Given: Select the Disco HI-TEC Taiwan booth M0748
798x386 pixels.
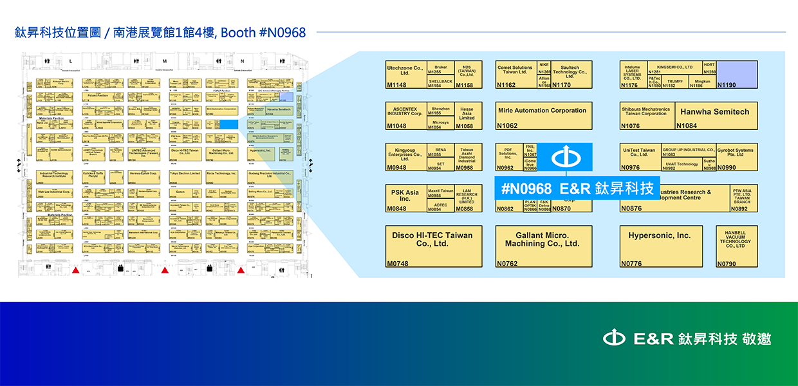Looking at the screenshot, I should (x=432, y=246).
